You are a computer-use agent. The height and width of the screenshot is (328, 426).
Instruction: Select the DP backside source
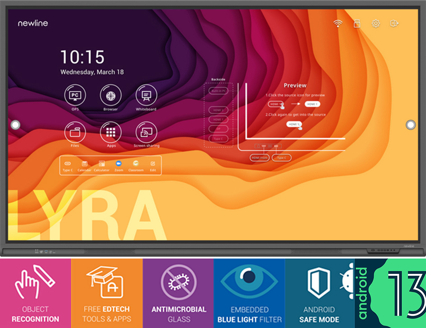219,129
